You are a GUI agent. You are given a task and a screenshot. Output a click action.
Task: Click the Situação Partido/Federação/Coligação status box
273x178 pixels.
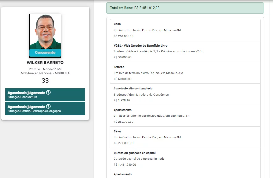click(45, 109)
